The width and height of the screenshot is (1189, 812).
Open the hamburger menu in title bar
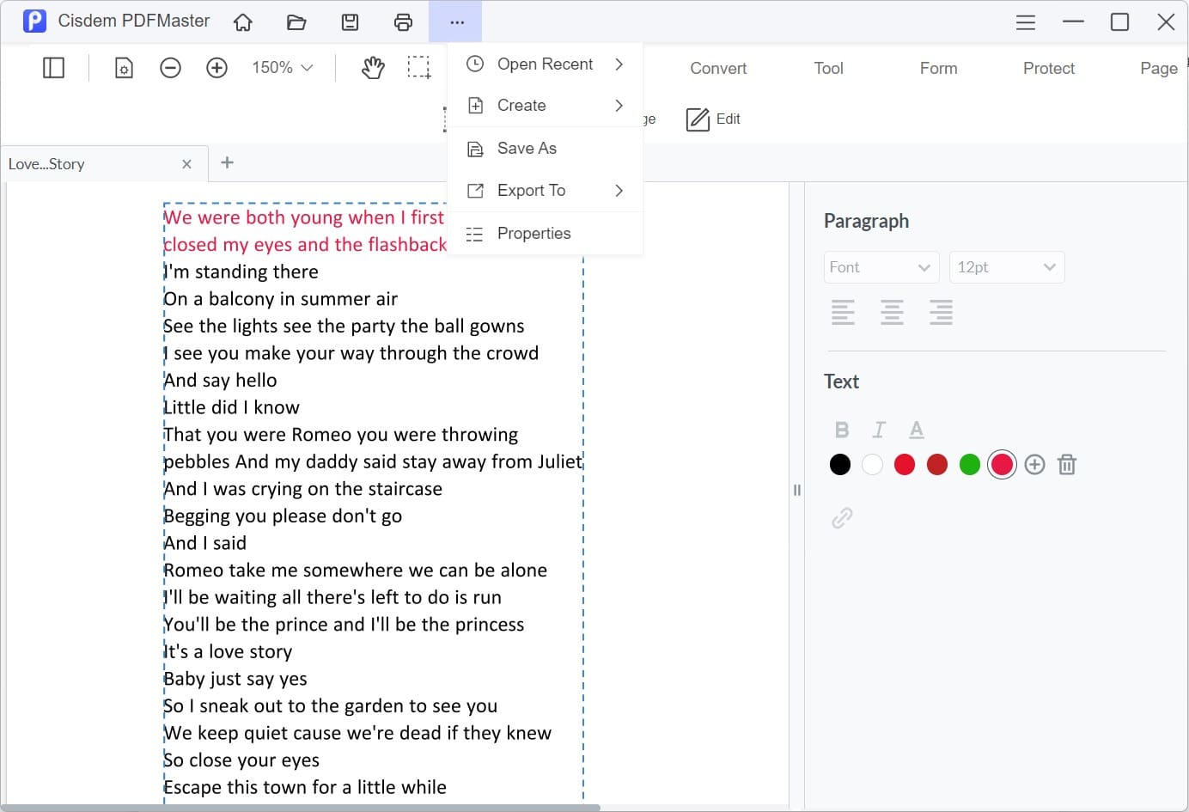click(x=1026, y=22)
